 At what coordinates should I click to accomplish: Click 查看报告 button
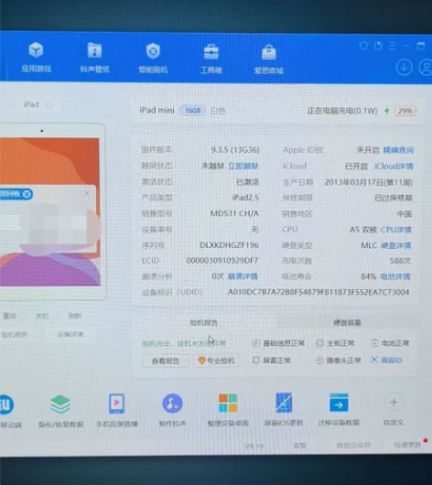point(166,361)
